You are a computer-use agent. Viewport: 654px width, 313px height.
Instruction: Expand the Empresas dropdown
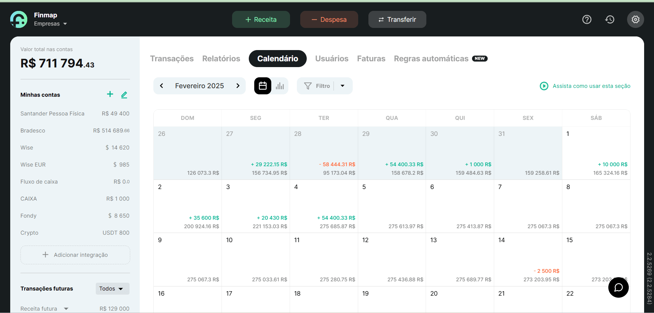click(x=65, y=24)
